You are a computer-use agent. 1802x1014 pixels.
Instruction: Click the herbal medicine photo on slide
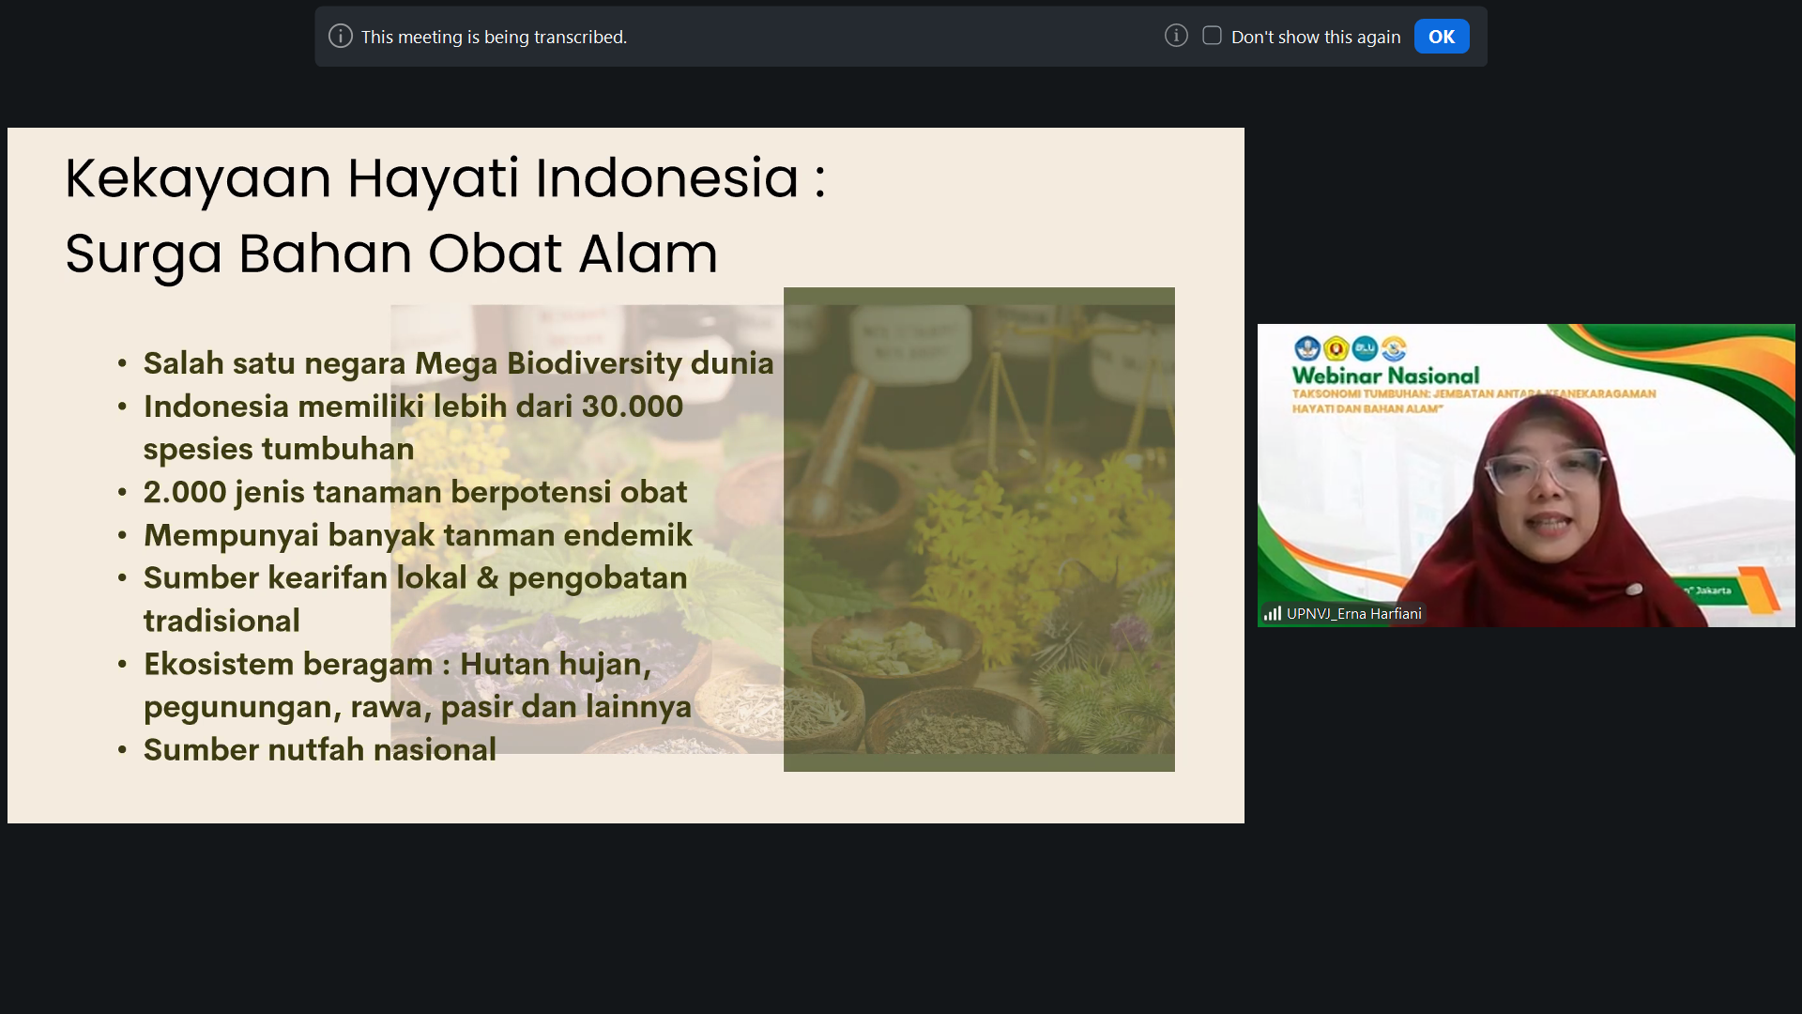pos(978,529)
